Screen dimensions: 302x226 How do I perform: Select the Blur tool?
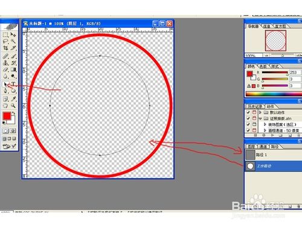coord(5,76)
